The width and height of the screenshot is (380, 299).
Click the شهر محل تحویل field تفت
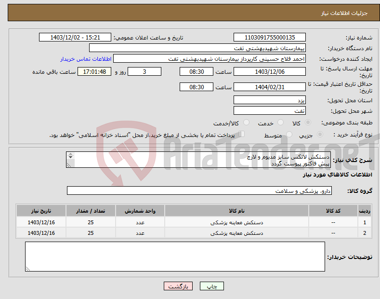270,110
